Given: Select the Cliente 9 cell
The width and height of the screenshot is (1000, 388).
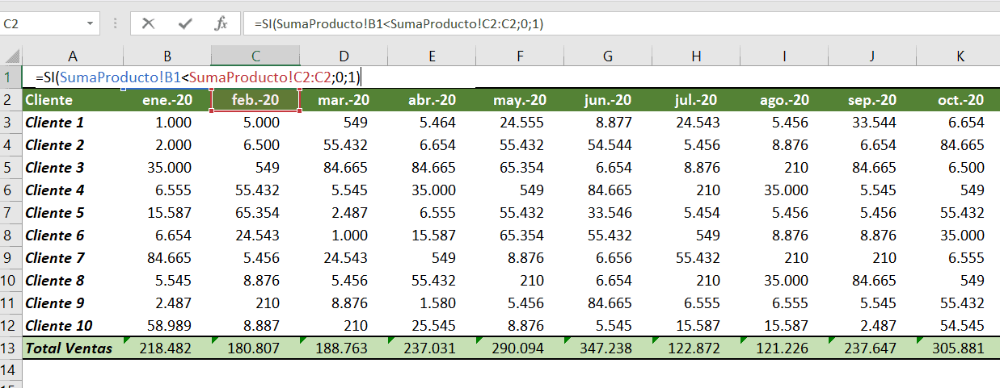Looking at the screenshot, I should tap(73, 303).
